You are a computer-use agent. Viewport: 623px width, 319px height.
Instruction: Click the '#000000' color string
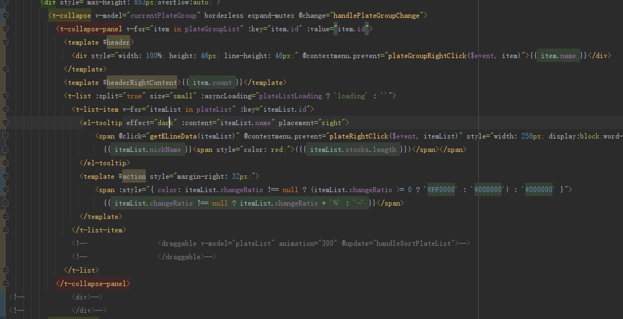click(x=539, y=189)
